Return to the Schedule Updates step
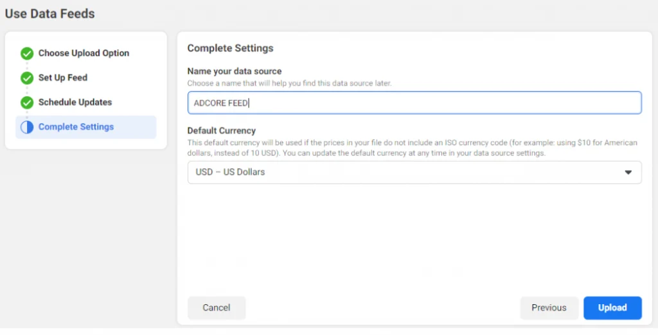This screenshot has height=335, width=658. coord(75,102)
